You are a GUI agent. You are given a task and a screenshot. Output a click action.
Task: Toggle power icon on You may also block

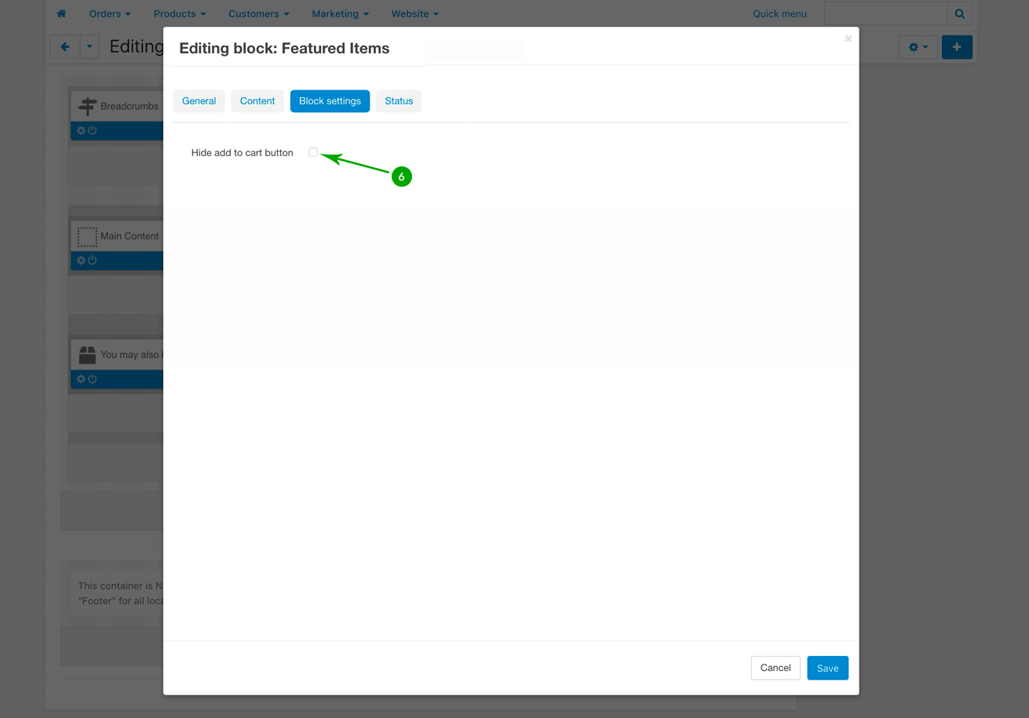click(x=93, y=379)
